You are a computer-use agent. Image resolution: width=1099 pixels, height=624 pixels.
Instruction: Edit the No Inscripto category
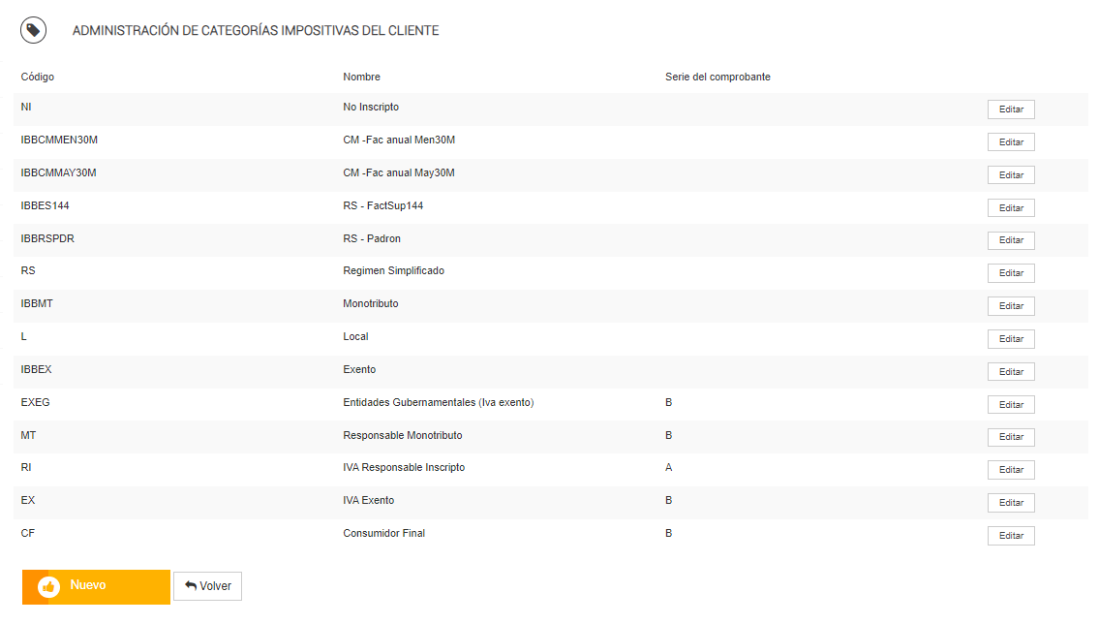click(1011, 109)
